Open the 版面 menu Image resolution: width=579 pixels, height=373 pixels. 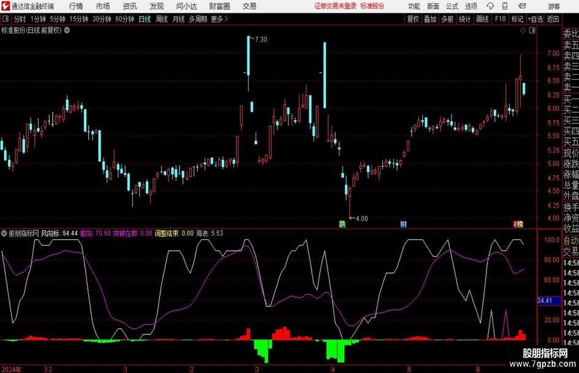(x=433, y=6)
